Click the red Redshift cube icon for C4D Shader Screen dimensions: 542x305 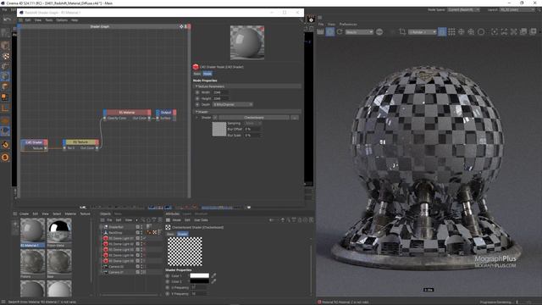click(196, 67)
